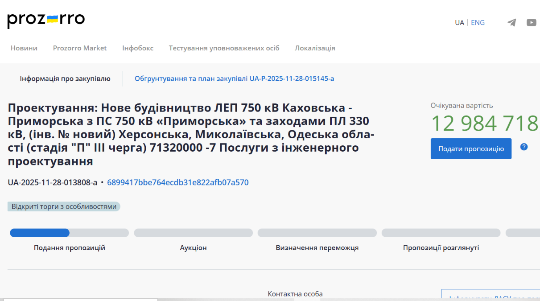
Task: Click the Пропозиції розглянуті stage
Action: point(441,233)
